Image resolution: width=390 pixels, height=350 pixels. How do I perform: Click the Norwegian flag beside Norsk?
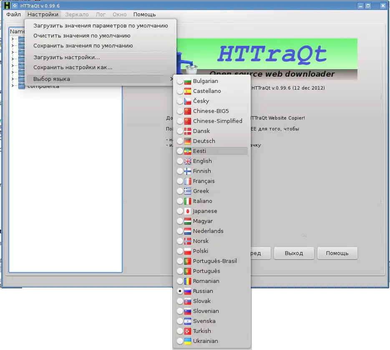(188, 241)
